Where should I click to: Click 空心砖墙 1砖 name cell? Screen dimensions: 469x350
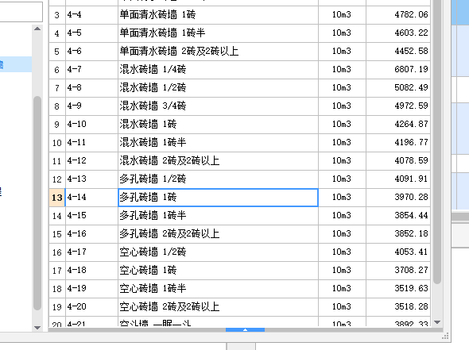(218, 270)
